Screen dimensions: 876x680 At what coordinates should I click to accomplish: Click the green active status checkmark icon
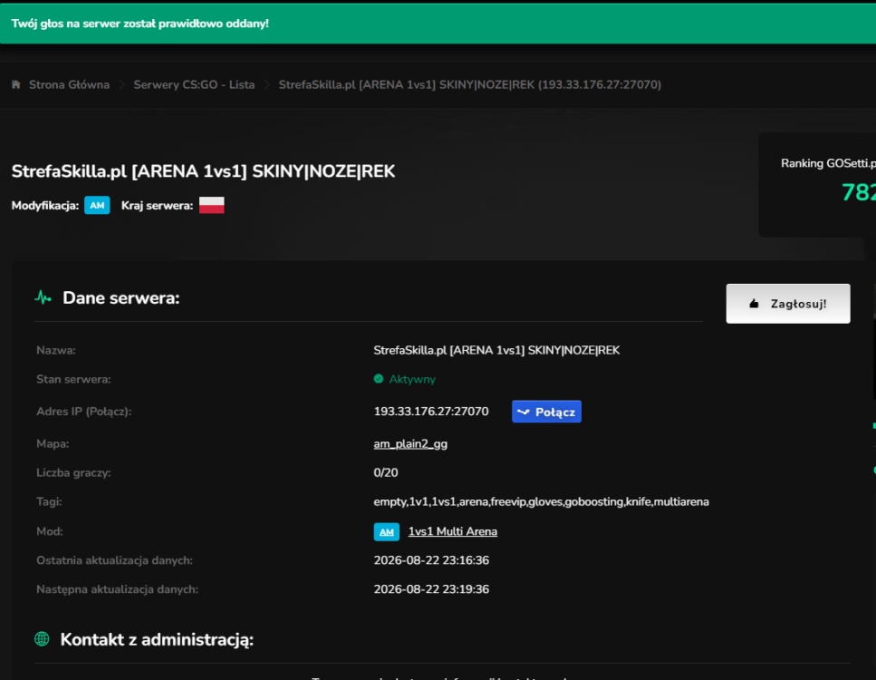(379, 379)
